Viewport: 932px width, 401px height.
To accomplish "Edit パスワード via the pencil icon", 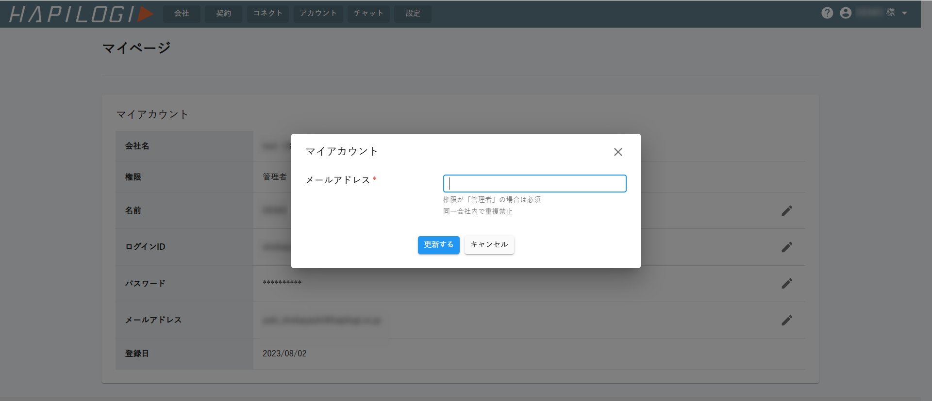I will (786, 284).
